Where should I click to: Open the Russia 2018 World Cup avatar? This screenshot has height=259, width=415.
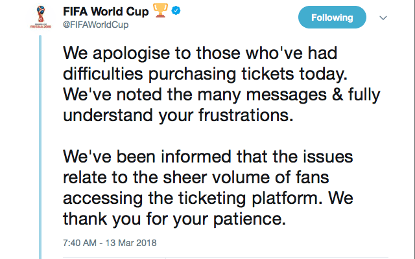coord(41,17)
